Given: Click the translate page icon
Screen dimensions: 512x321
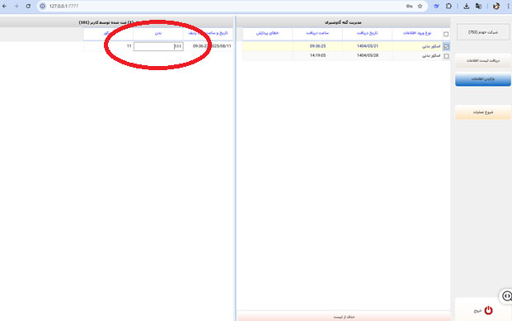Looking at the screenshot, I should point(478,7).
